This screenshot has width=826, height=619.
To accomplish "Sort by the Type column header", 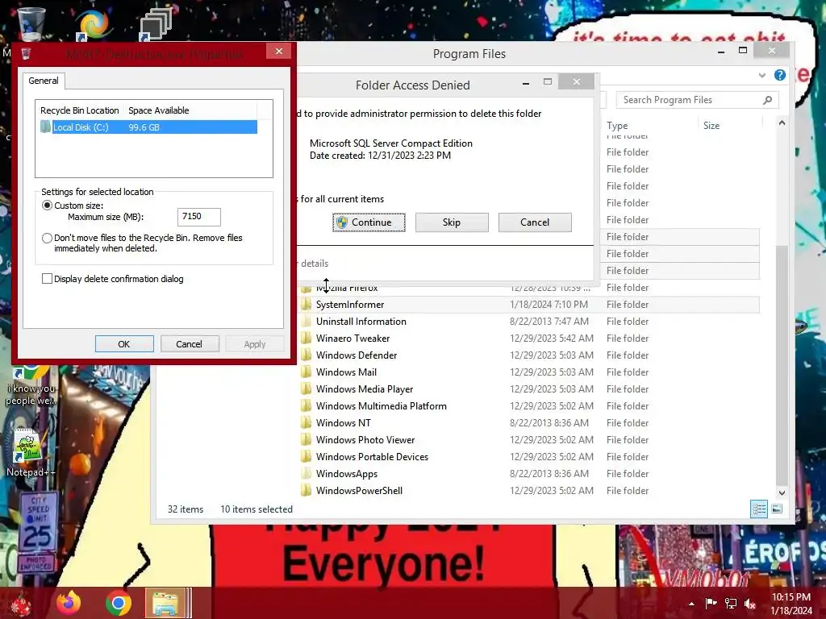I will click(617, 125).
